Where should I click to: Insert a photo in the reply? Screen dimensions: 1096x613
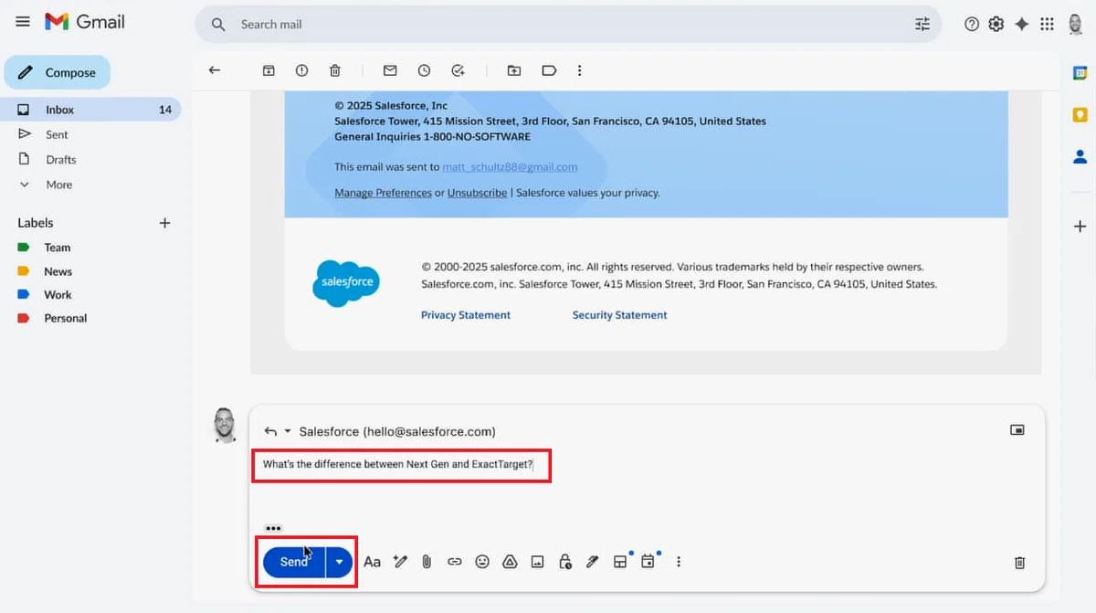point(537,562)
